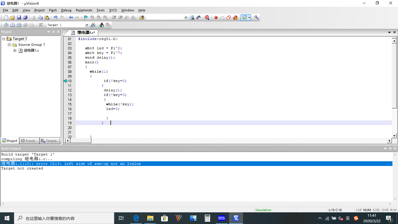Build target files icon
Viewport: 398px width, 224px height.
(x=13, y=25)
